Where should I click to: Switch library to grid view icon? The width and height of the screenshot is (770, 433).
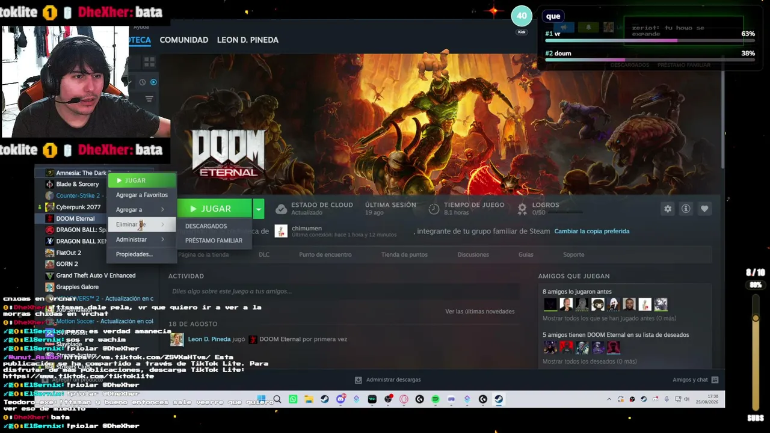[149, 62]
